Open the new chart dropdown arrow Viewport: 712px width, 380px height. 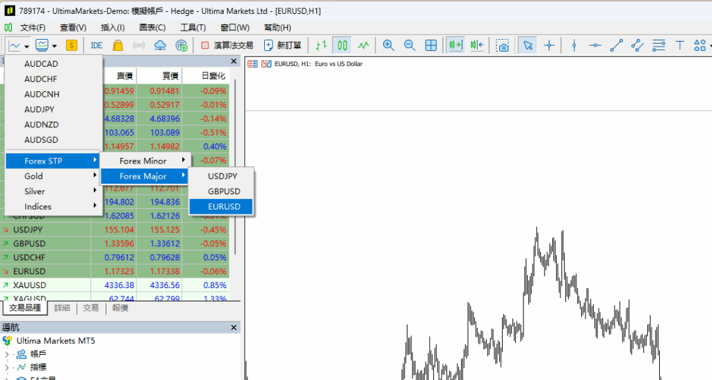pyautogui.click(x=27, y=46)
